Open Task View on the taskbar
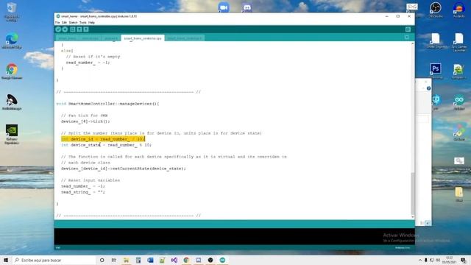Image resolution: width=471 pixels, height=265 pixels. coord(114,260)
